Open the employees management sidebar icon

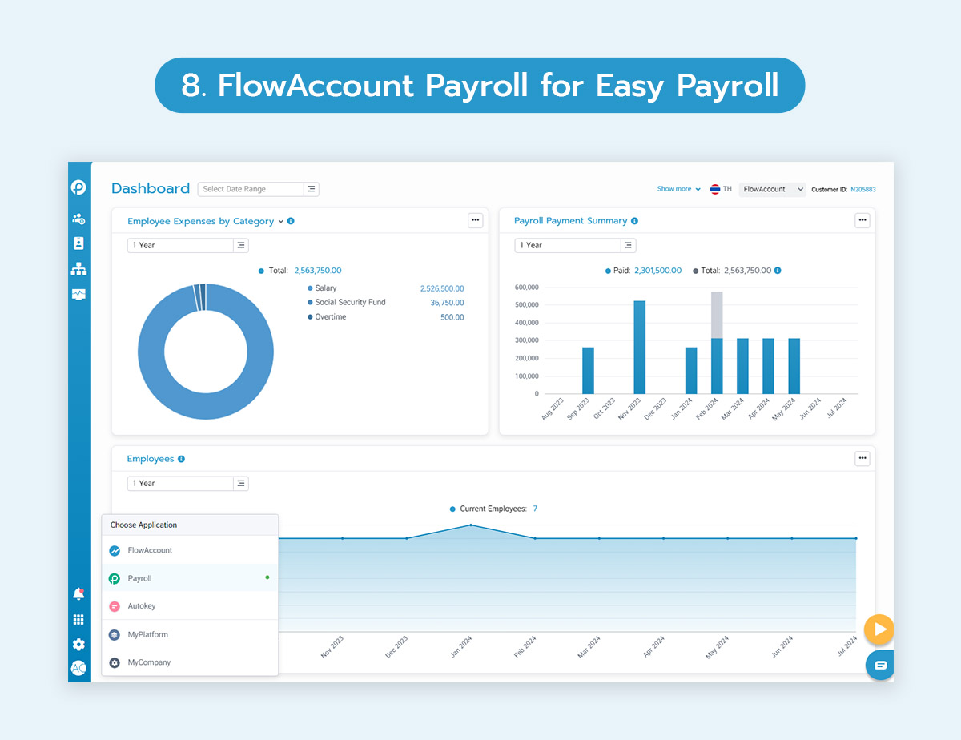pyautogui.click(x=78, y=218)
